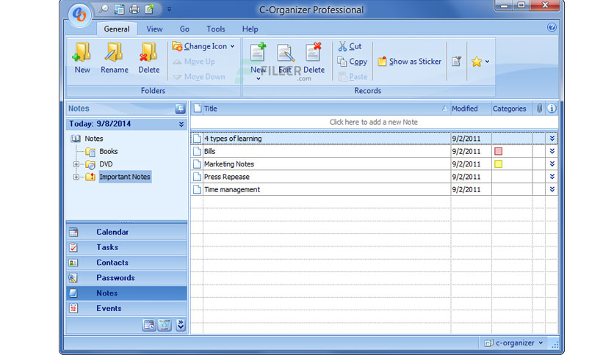Viewport: 614px width, 355px height.
Task: Click the printer icon in quick access toolbar
Action: 134,9
